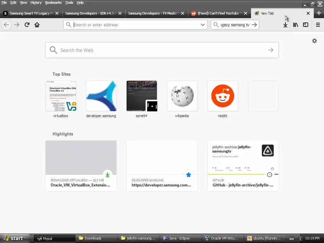324x243 pixels.
Task: Toggle the sidebar view icon
Action: [306, 25]
